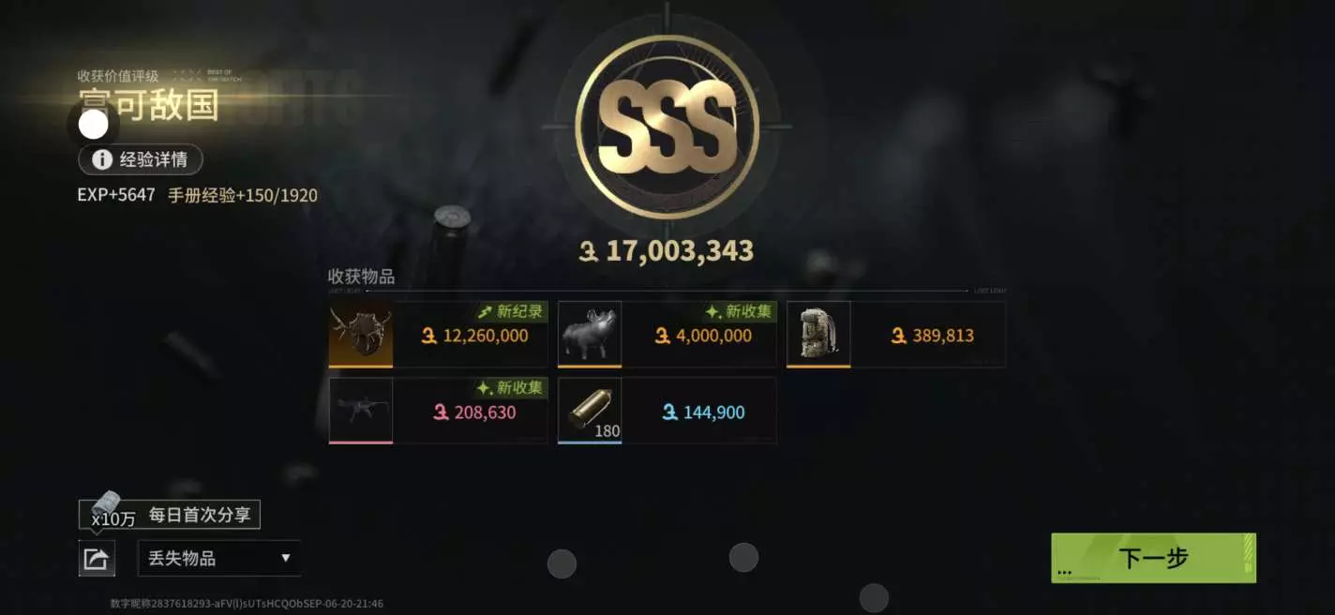Select the submachine gun item icon
This screenshot has height=615, width=1335.
coord(361,411)
